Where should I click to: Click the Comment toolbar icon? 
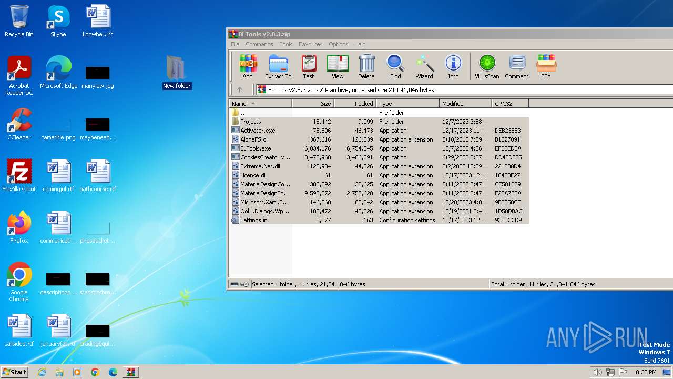click(x=517, y=67)
